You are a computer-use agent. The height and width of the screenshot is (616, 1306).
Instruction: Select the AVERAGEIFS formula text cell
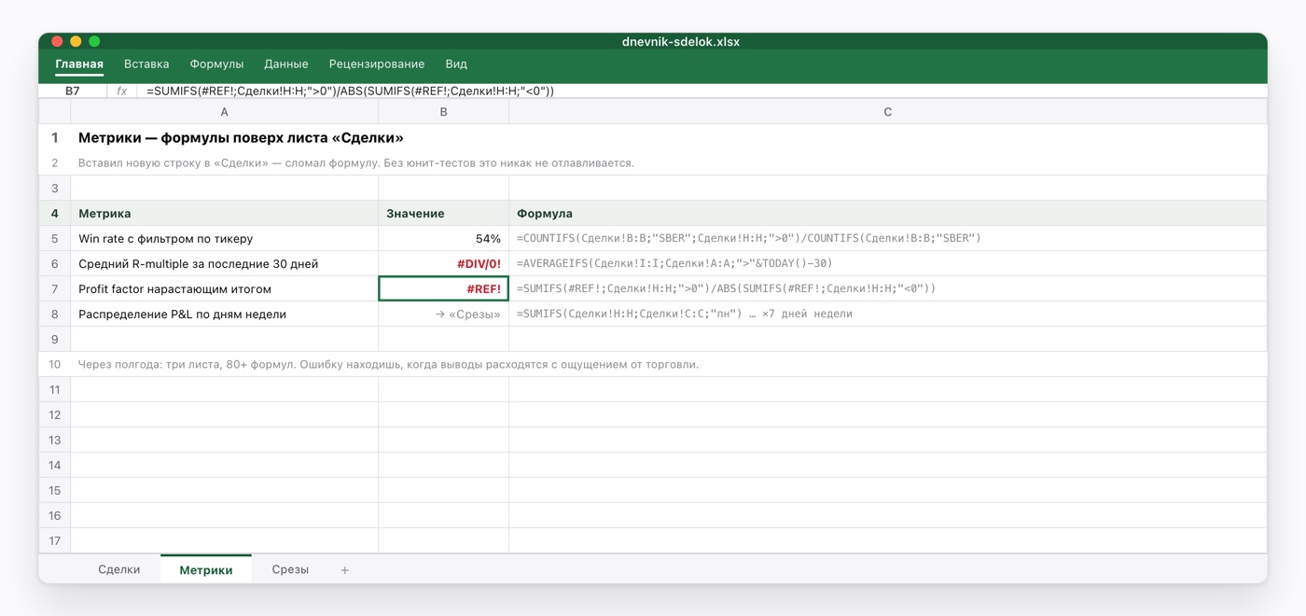pos(888,264)
